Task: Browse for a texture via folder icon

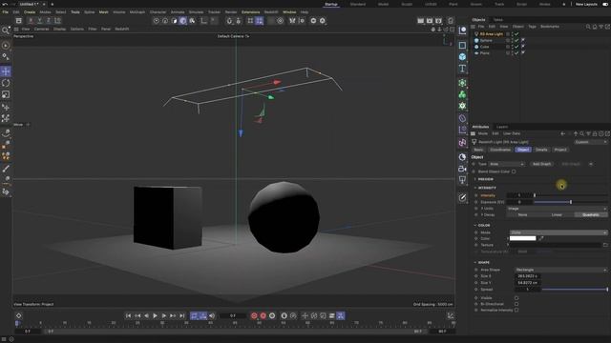Action: (605, 245)
